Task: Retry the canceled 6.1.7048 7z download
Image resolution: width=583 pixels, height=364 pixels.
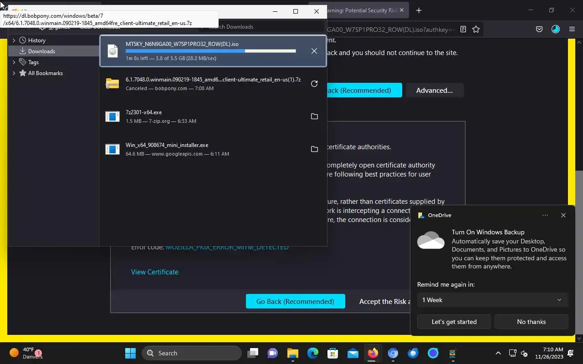Action: click(314, 84)
